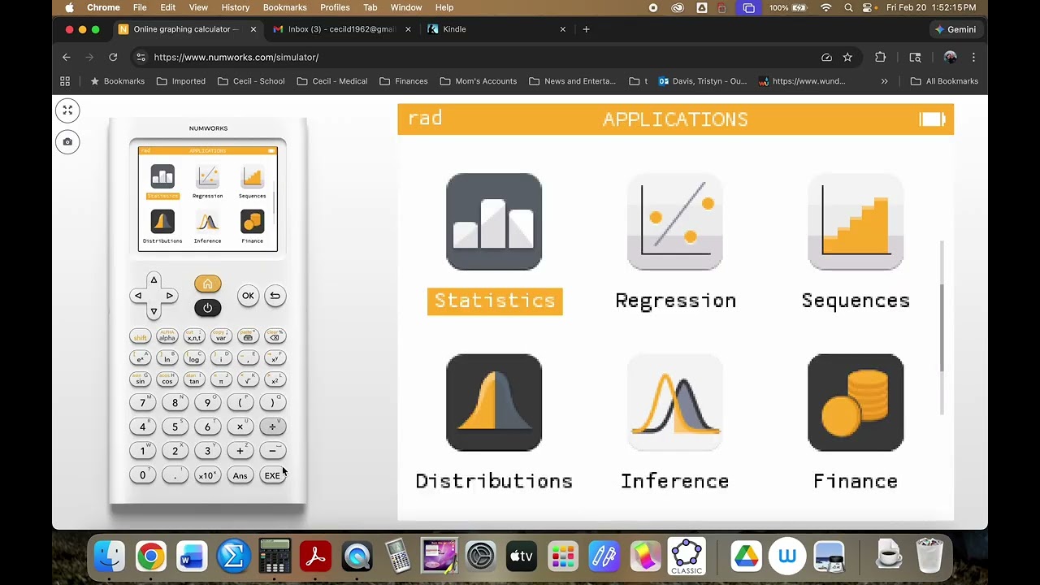Click the calculator power key
The width and height of the screenshot is (1040, 585).
point(207,308)
